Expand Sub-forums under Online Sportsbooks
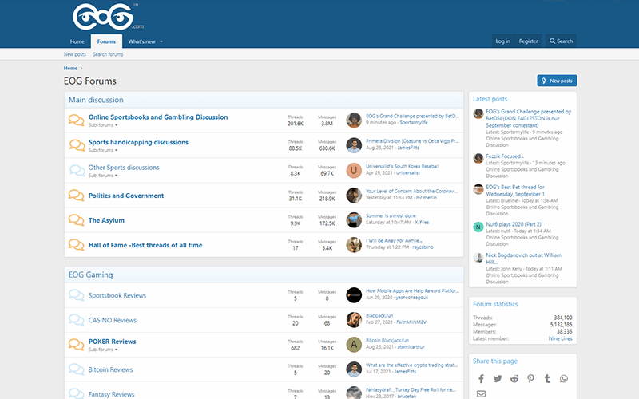This screenshot has height=399, width=639. [103, 125]
